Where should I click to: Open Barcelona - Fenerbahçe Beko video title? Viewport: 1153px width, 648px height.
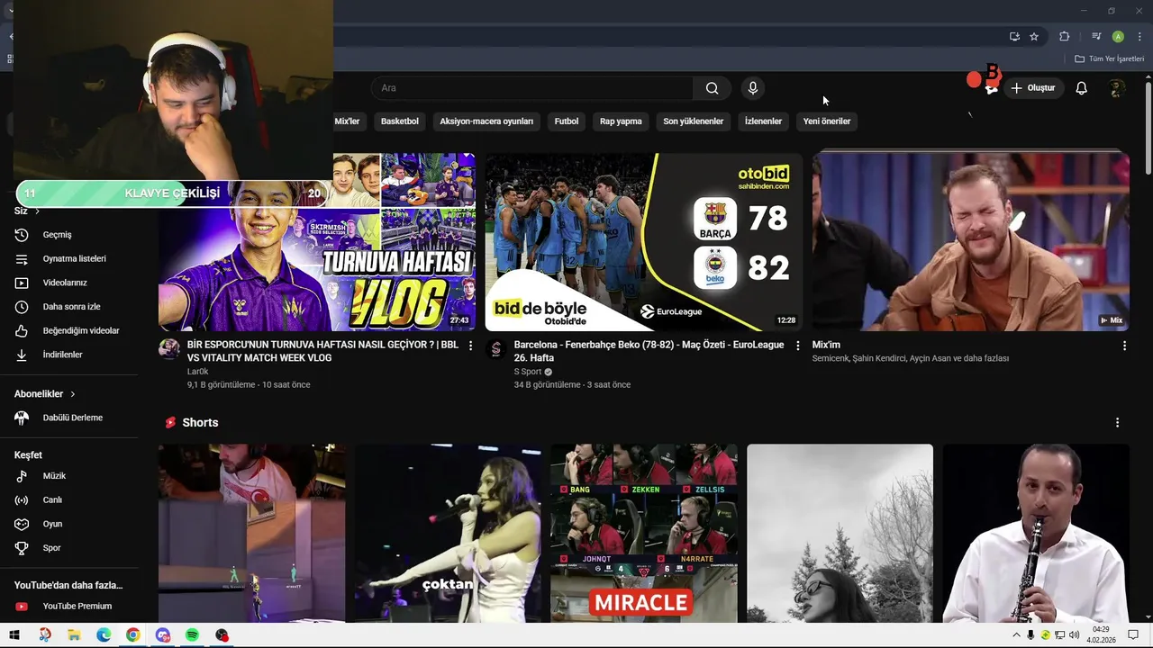(x=649, y=351)
